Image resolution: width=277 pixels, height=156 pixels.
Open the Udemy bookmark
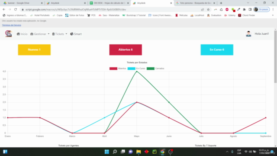tap(230, 16)
